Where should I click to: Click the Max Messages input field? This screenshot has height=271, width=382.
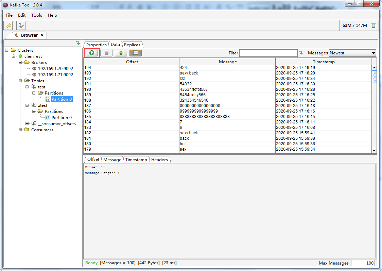(x=363, y=263)
